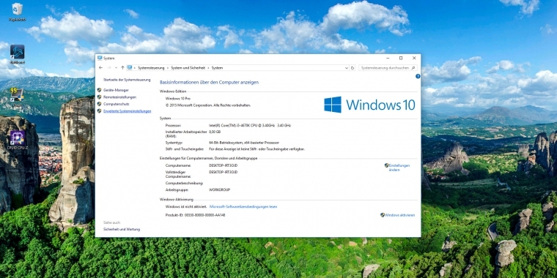Open the dark blue desktop shortcut below Papierkorb
The height and width of the screenshot is (278, 557).
coord(17,55)
